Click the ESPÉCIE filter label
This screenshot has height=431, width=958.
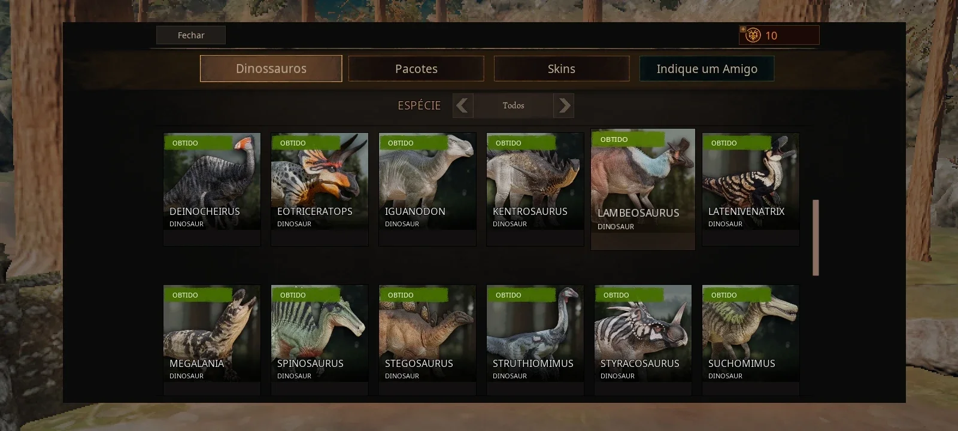(419, 105)
